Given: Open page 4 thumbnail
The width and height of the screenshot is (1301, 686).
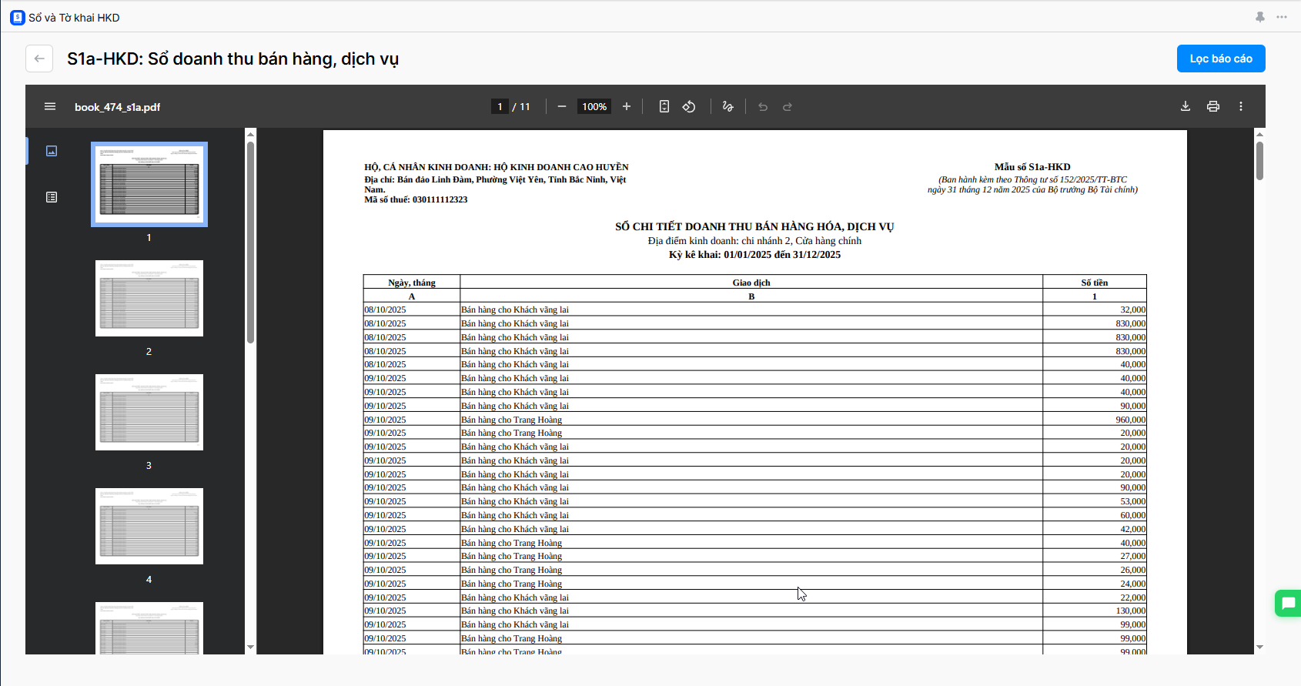Looking at the screenshot, I should click(x=149, y=527).
